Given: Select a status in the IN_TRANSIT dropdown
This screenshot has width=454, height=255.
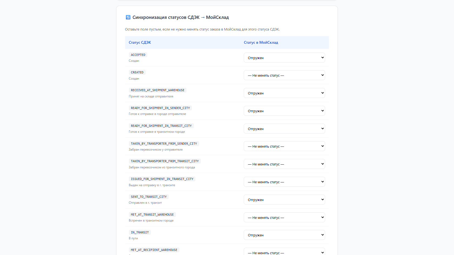Looking at the screenshot, I should pos(284,235).
